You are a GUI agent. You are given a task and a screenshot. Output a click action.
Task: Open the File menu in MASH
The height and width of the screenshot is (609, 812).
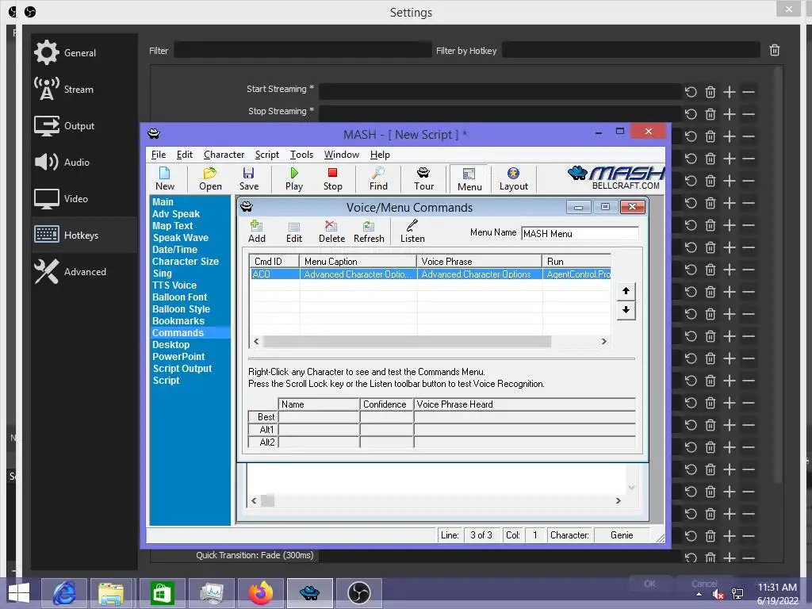point(159,155)
